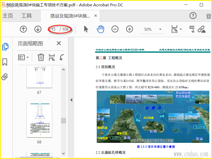The image size is (212, 159).
Task: Click the caption 图 2.1-1 项目地理位置示意图
Action: click(x=156, y=147)
